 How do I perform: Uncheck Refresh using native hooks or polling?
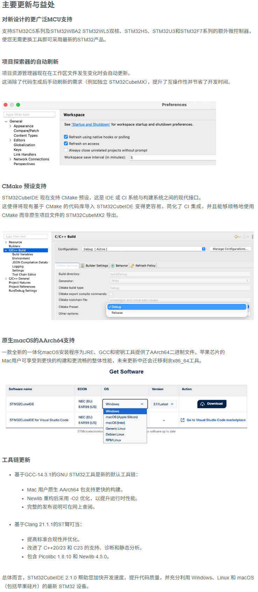pyautogui.click(x=66, y=137)
